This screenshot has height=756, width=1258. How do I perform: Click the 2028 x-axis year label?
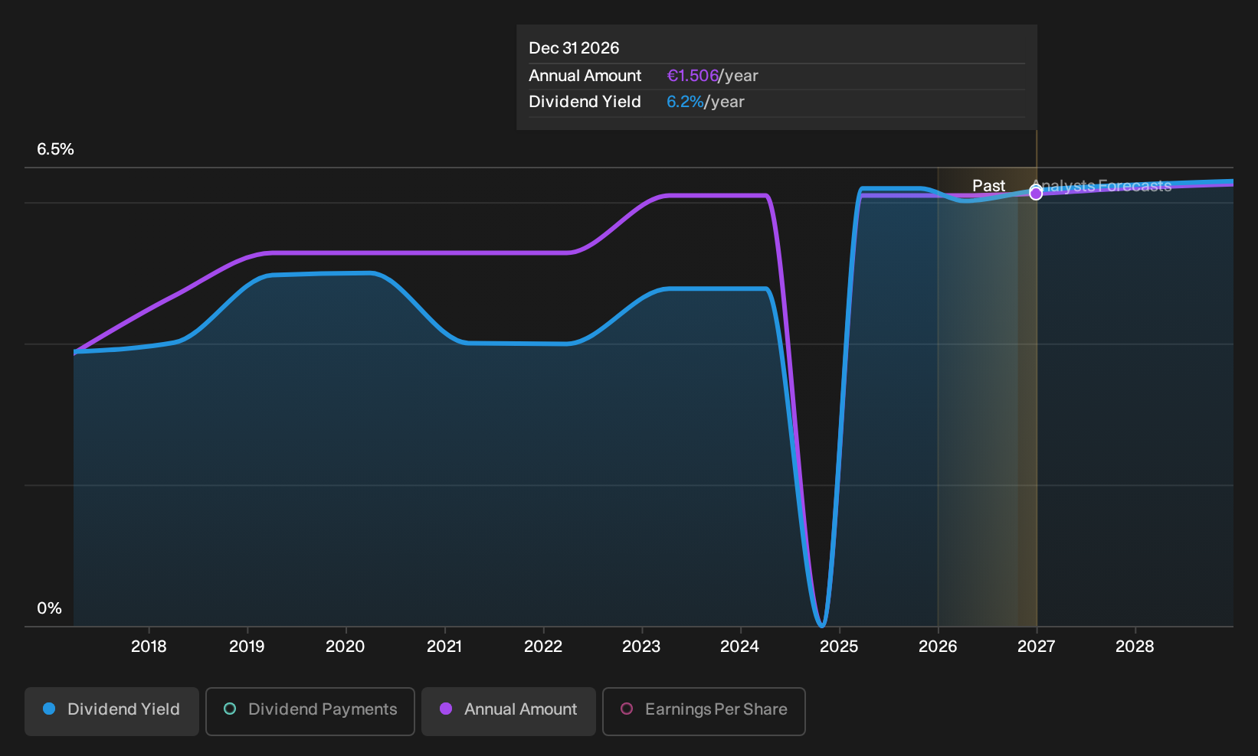point(1135,647)
